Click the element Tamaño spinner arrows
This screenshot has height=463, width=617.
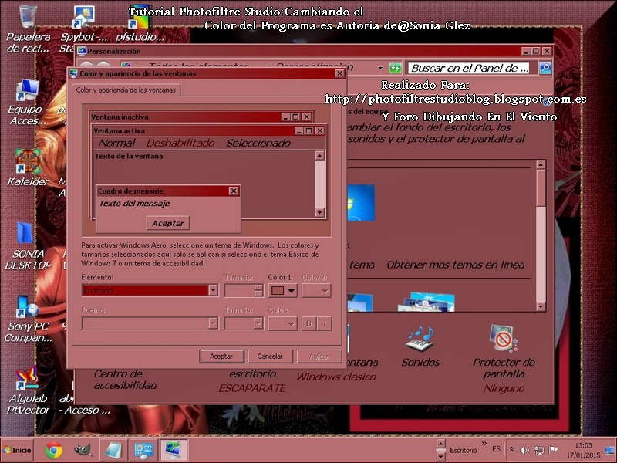tap(258, 291)
